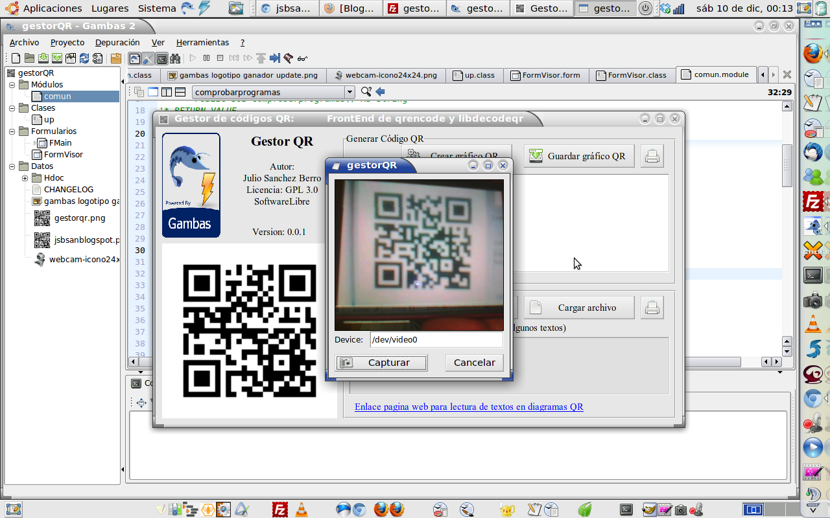
Task: Click the Capturar button
Action: 381,363
